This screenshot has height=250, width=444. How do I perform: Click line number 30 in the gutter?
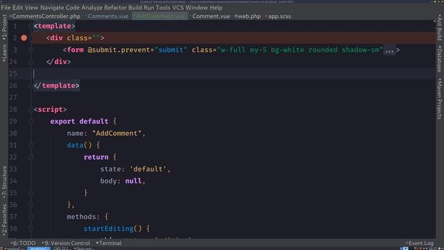[13, 133]
